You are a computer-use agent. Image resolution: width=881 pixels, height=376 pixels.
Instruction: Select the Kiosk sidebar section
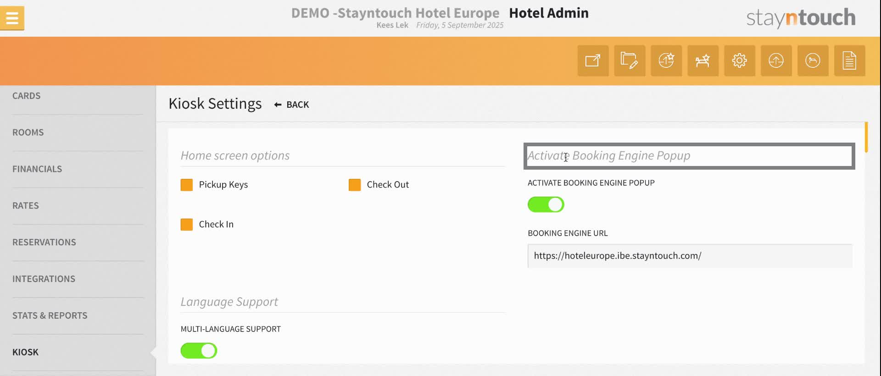25,353
